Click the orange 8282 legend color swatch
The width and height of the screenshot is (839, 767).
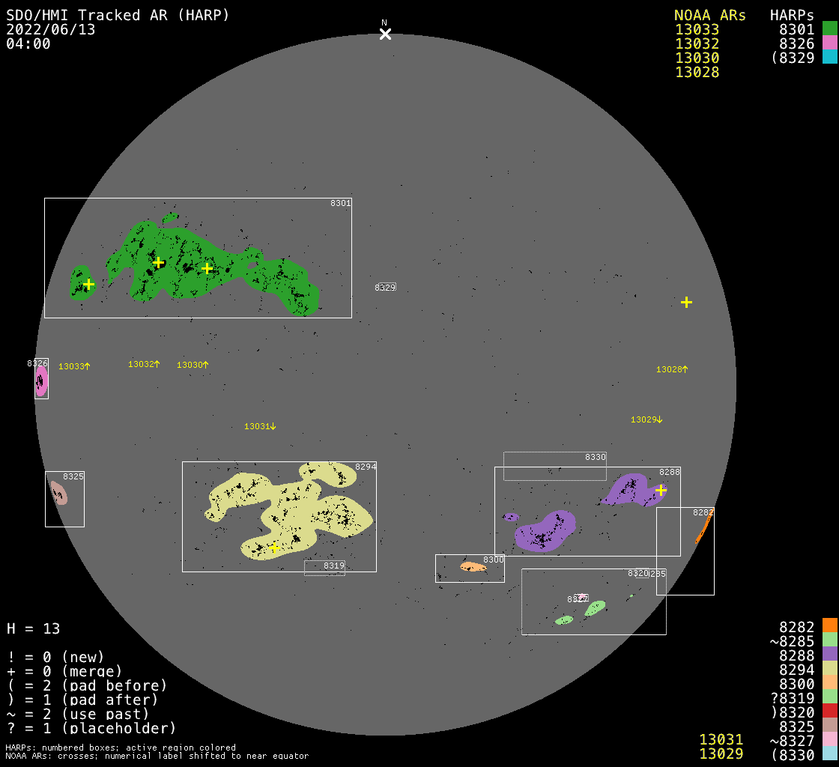(x=829, y=626)
